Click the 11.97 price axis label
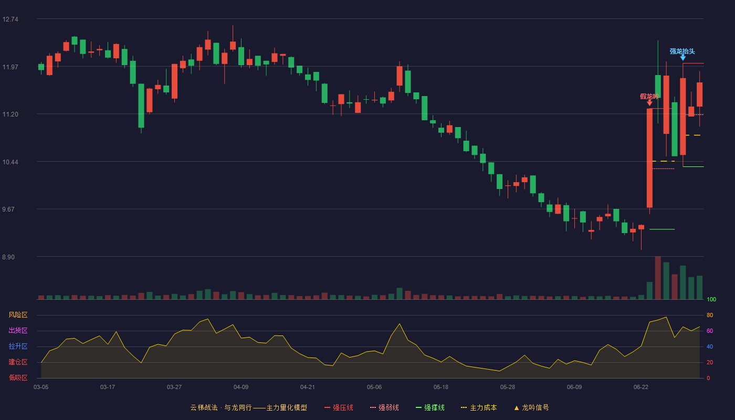The image size is (735, 420). [x=10, y=67]
